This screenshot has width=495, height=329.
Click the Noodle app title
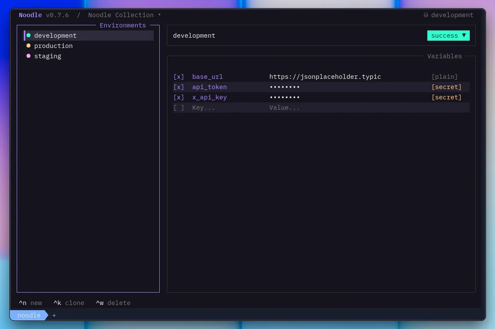point(30,15)
